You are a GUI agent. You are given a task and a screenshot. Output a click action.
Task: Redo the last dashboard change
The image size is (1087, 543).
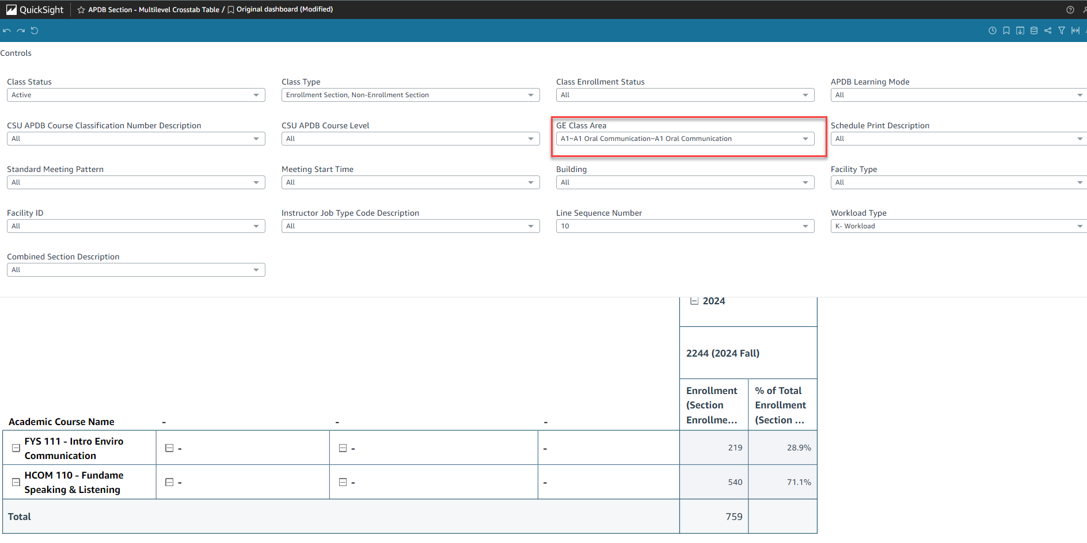21,30
